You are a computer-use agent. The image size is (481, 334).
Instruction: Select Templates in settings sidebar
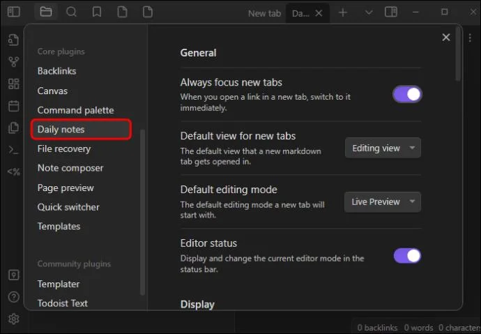tap(59, 227)
